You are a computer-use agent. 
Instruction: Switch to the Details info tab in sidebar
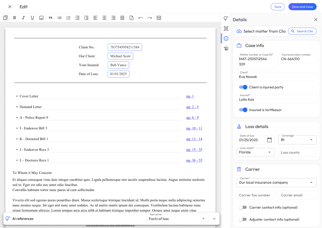[226, 39]
